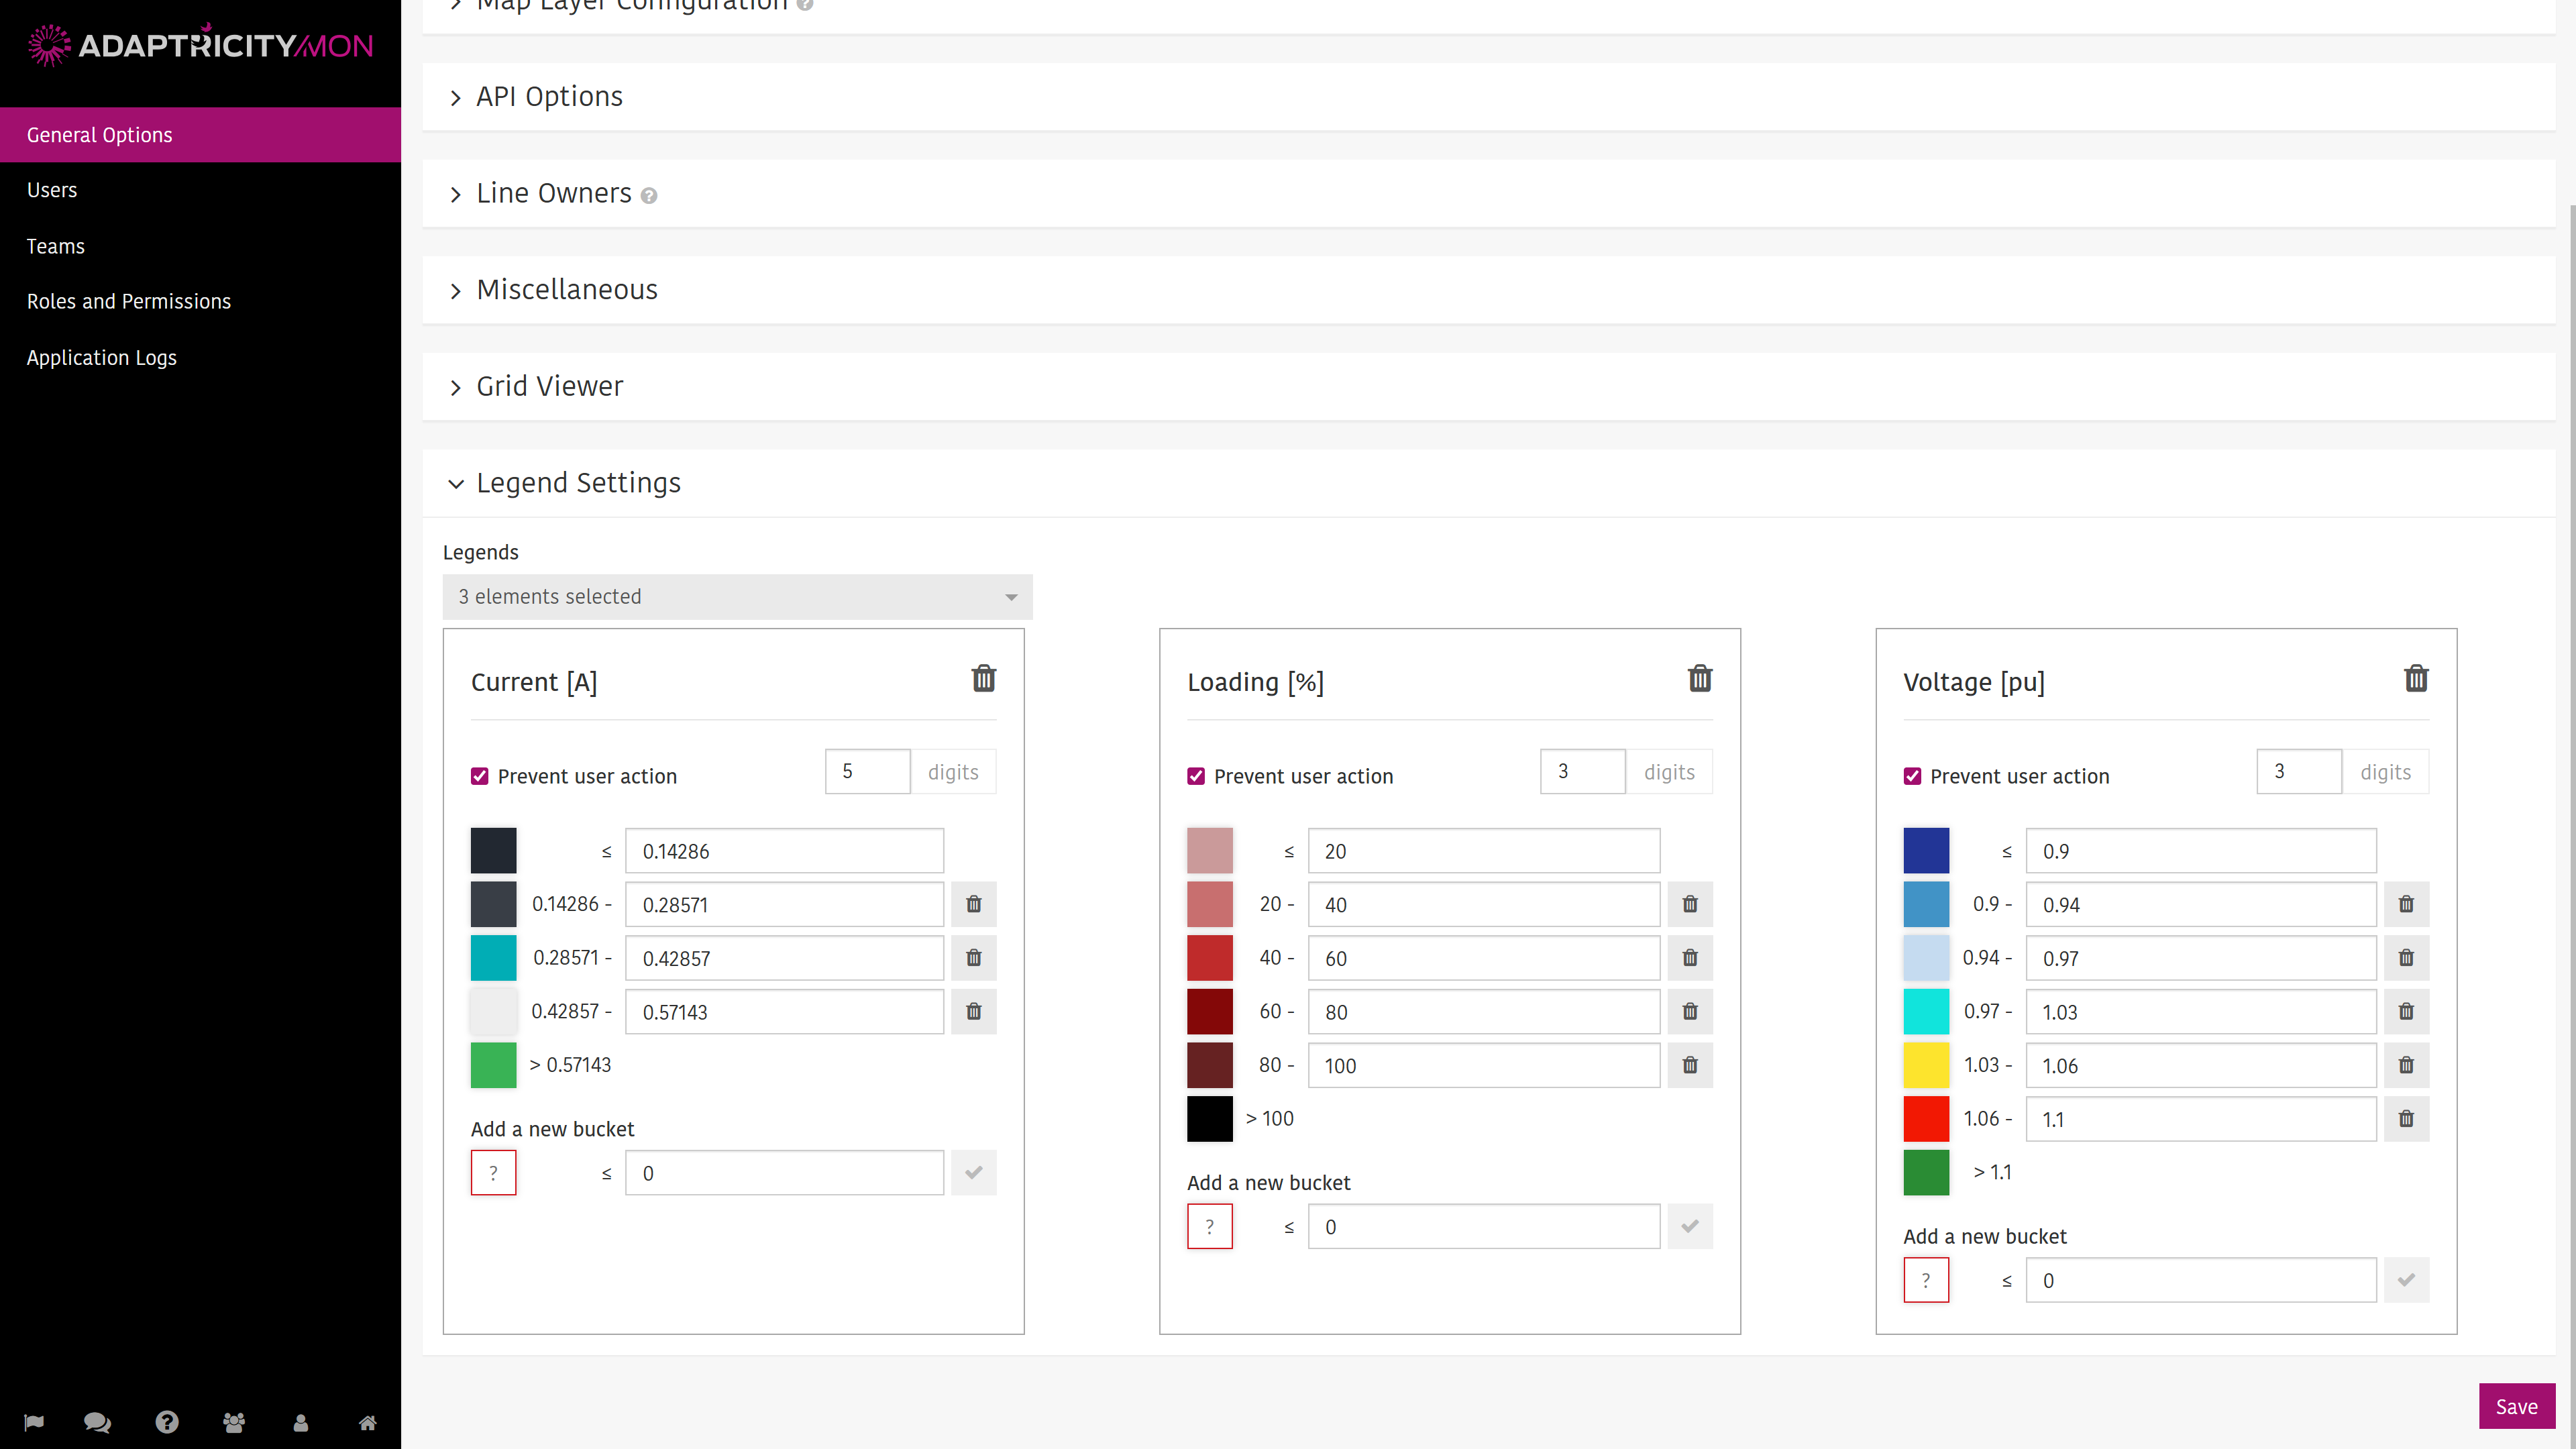2576x1449 pixels.
Task: Remove the 80 - 100 loading bucket
Action: coord(1690,1065)
